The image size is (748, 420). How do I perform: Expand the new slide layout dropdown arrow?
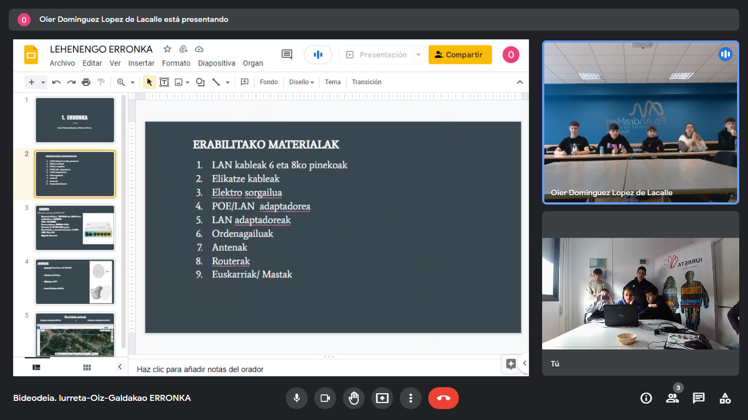coord(42,82)
